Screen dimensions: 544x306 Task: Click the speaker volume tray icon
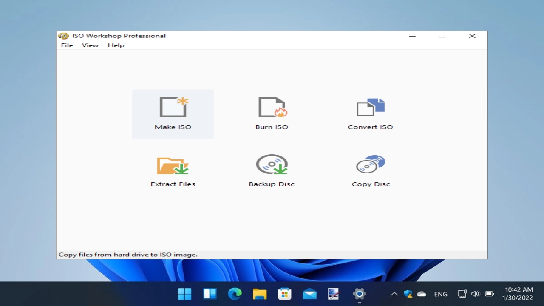click(476, 294)
